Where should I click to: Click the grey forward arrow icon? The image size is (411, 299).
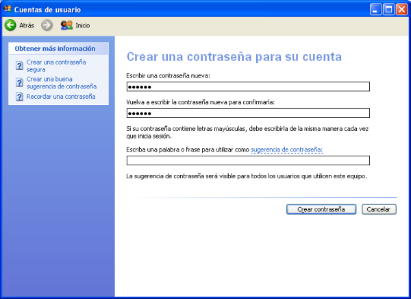(47, 25)
